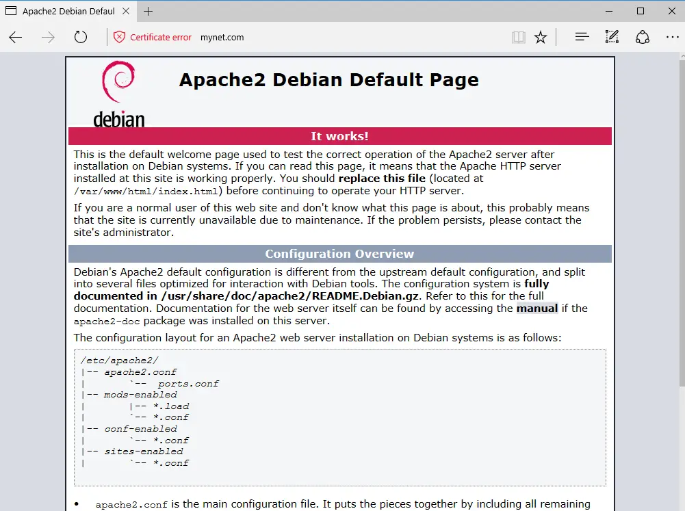Screen dimensions: 685x511
Task: Maximize the browser window
Action: click(x=641, y=12)
